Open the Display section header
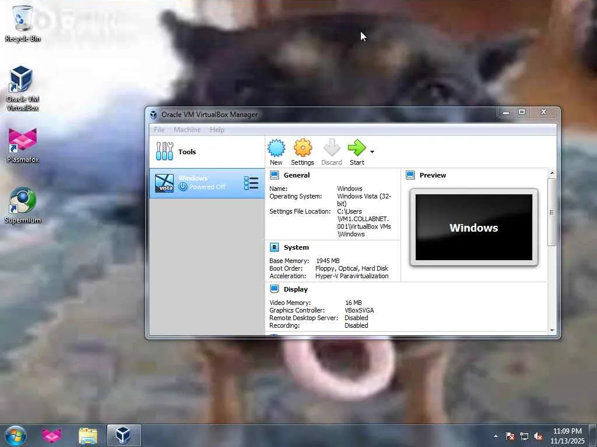 [x=296, y=289]
